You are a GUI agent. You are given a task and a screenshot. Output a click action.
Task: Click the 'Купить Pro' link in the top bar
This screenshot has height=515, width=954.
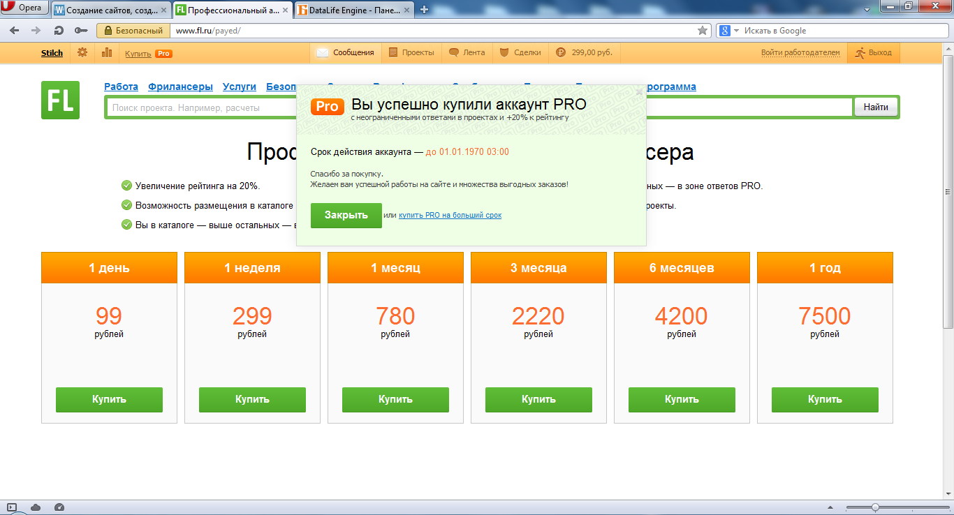point(149,53)
